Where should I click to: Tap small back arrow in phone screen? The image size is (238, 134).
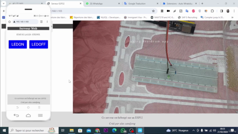click(17, 108)
